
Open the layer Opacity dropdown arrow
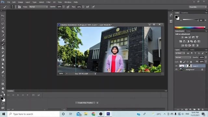pos(206,58)
